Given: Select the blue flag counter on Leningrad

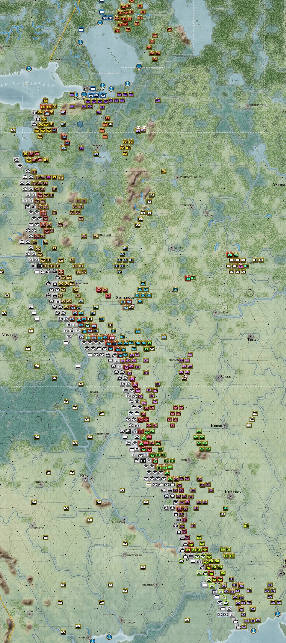Looking at the screenshot, I should 93,88.
